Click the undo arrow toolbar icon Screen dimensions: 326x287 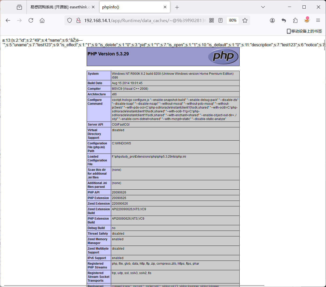284,20
